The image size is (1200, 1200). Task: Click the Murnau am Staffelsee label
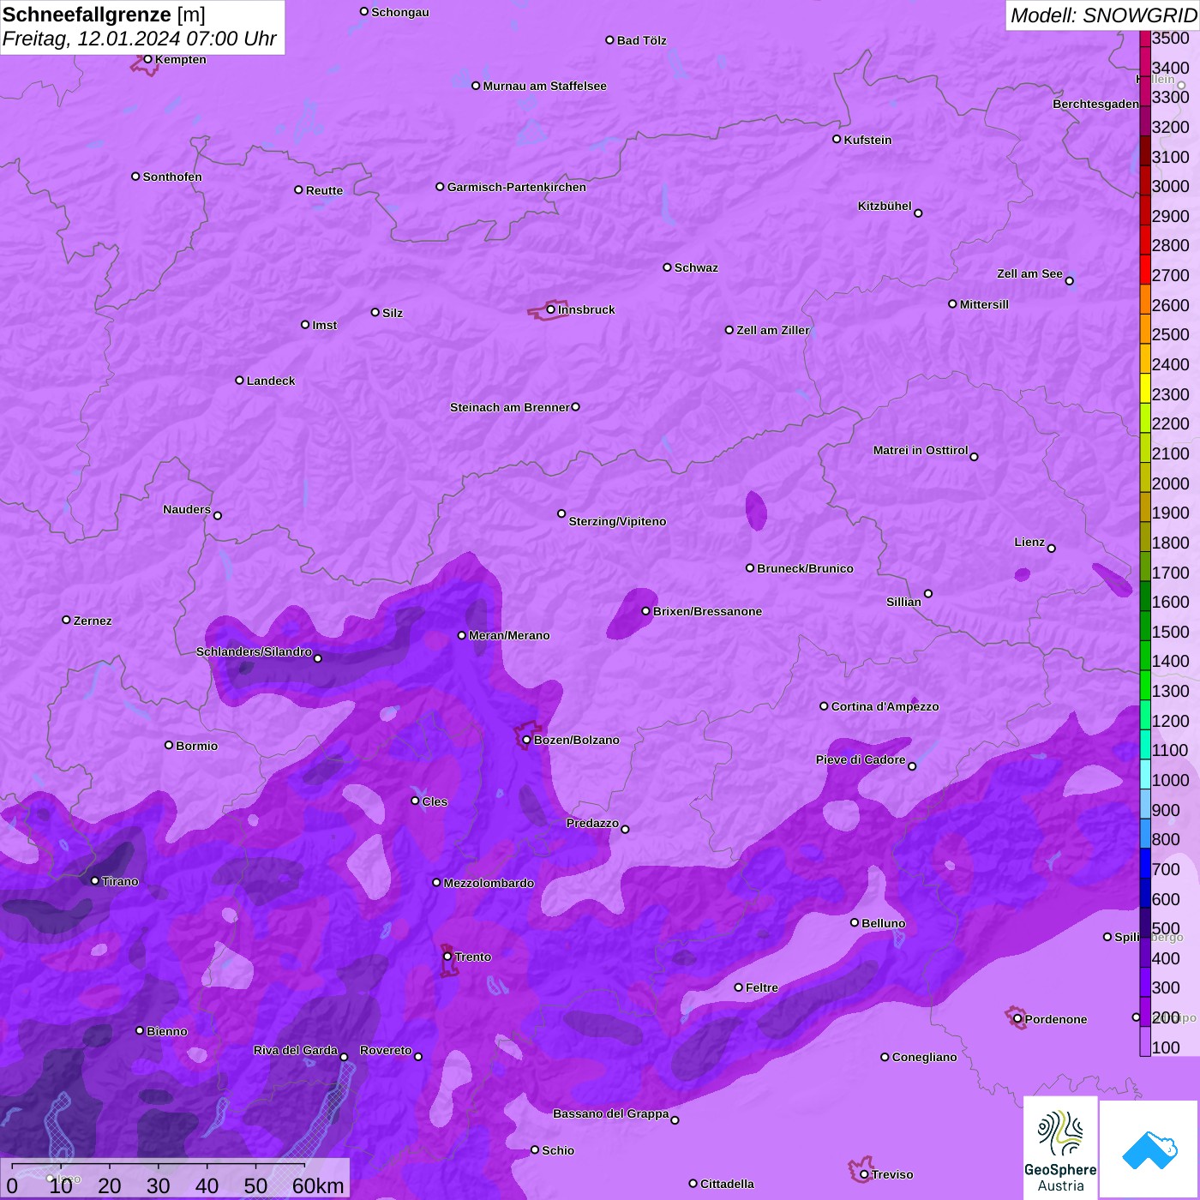point(545,86)
